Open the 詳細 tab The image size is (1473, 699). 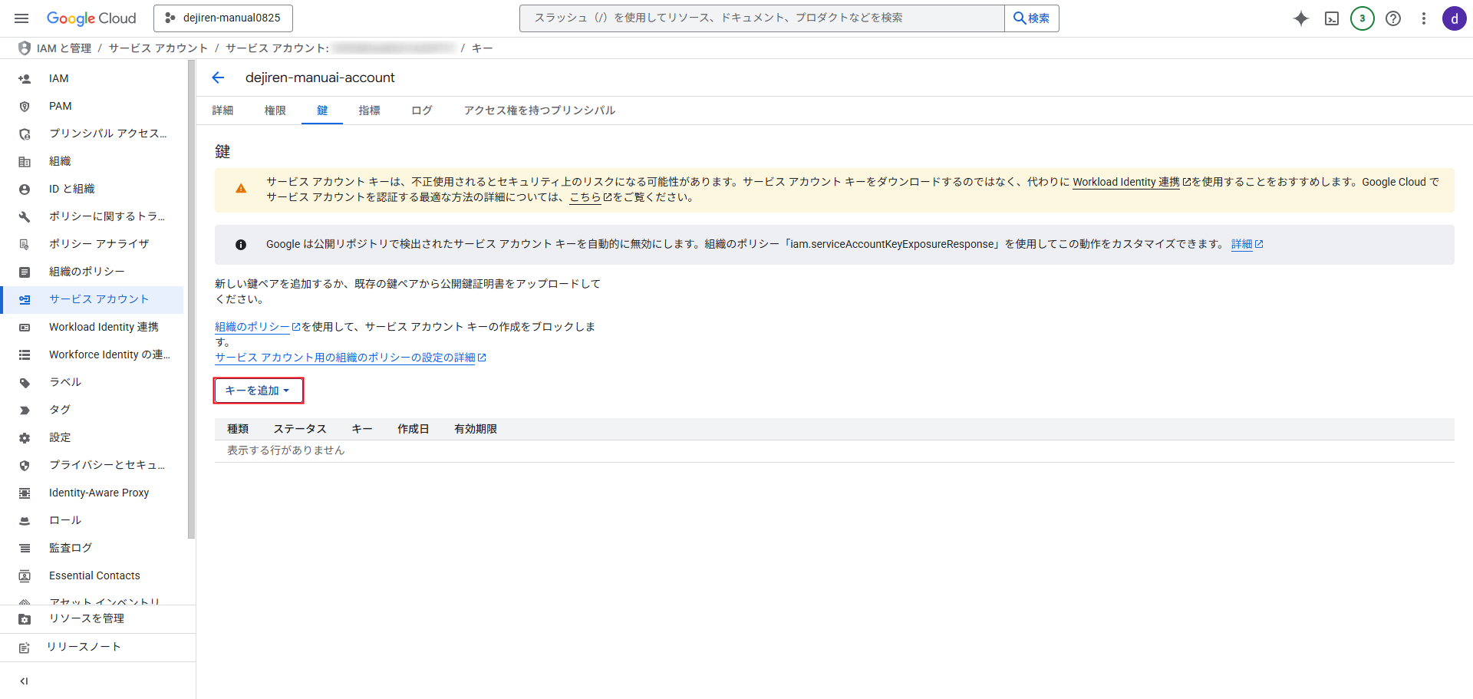tap(222, 110)
